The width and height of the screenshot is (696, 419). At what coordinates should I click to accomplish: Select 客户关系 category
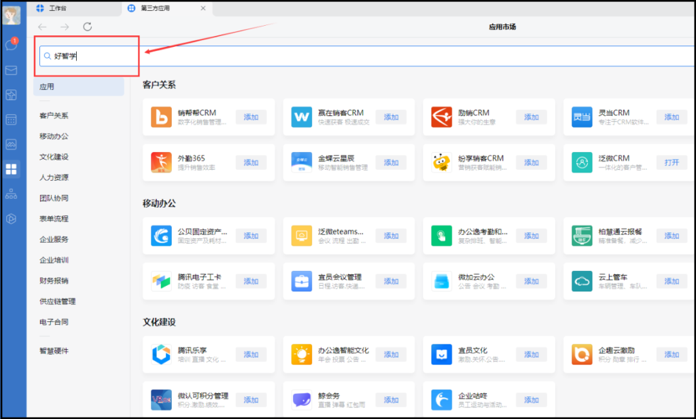(x=54, y=115)
